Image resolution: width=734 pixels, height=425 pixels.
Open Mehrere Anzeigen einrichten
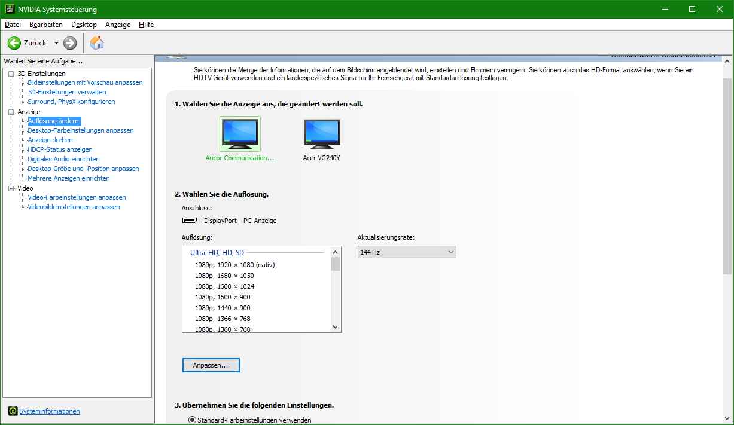point(69,178)
